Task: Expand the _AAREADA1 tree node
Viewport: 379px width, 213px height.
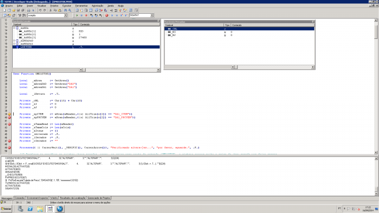Action: (x=14, y=44)
